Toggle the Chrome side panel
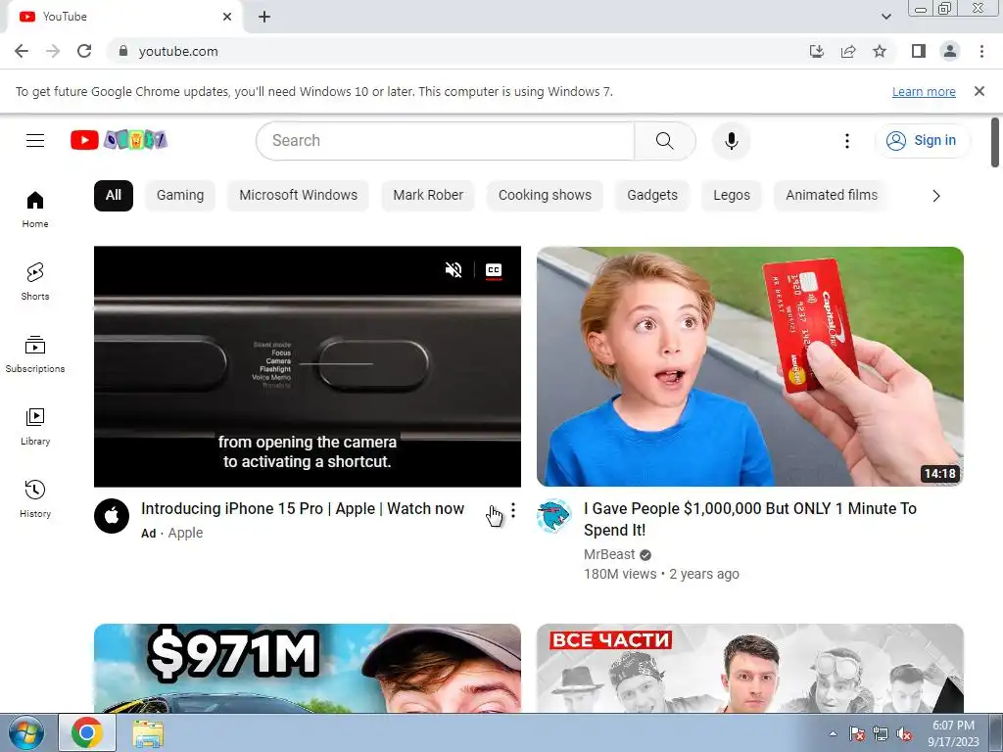The height and width of the screenshot is (752, 1003). pyautogui.click(x=919, y=51)
